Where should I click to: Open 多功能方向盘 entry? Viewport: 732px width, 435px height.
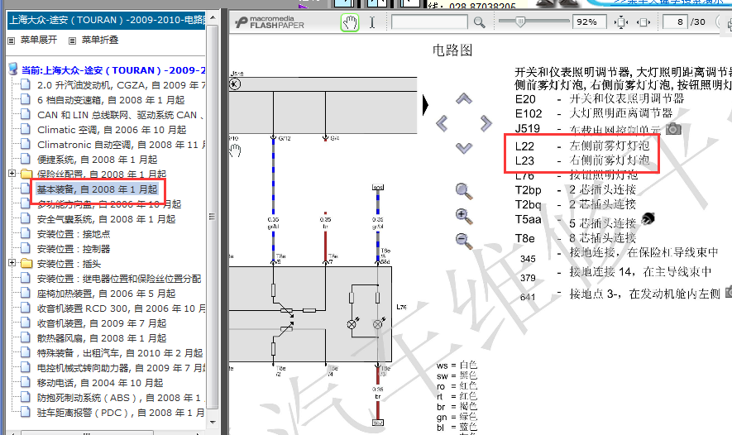coord(109,204)
